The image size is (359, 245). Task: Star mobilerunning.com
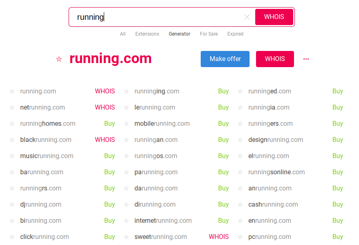tap(126, 124)
